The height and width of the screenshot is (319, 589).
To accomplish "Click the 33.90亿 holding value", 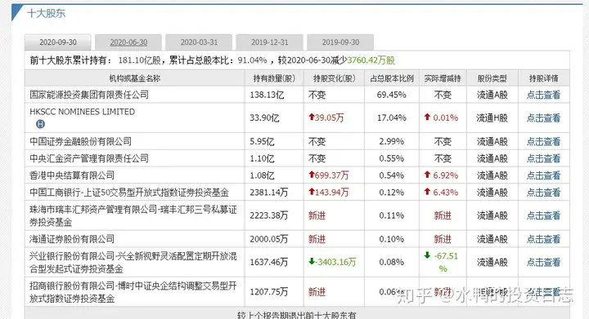I will click(264, 118).
